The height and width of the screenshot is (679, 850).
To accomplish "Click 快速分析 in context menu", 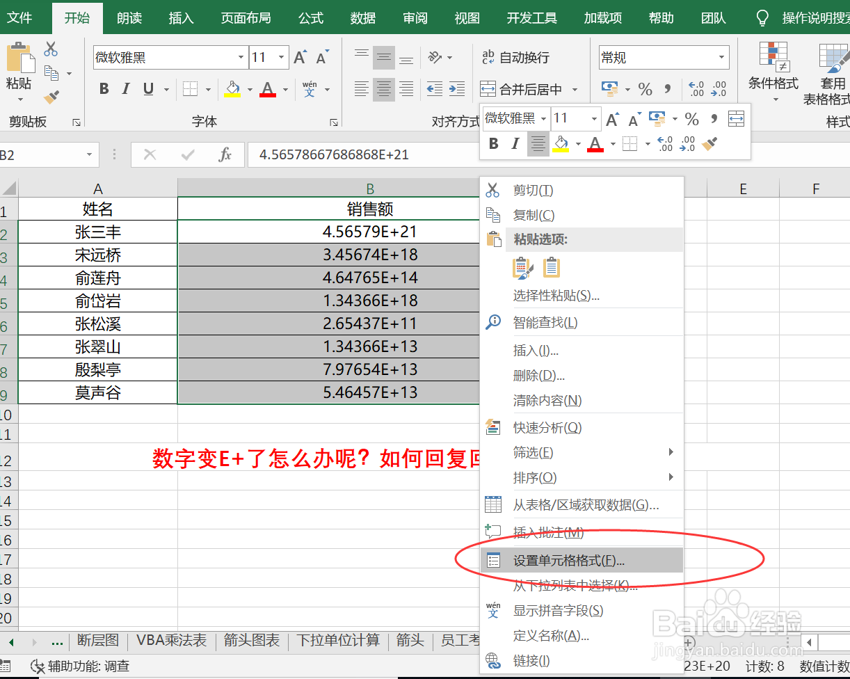I will 582,427.
